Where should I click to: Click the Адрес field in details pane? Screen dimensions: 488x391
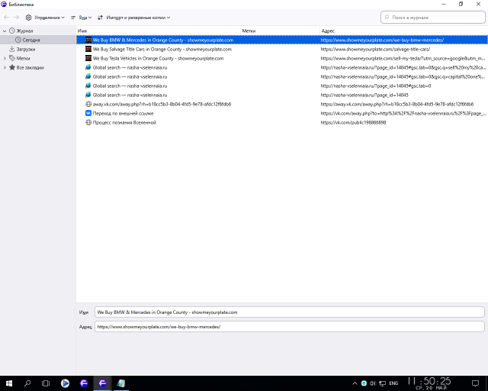pyautogui.click(x=290, y=327)
